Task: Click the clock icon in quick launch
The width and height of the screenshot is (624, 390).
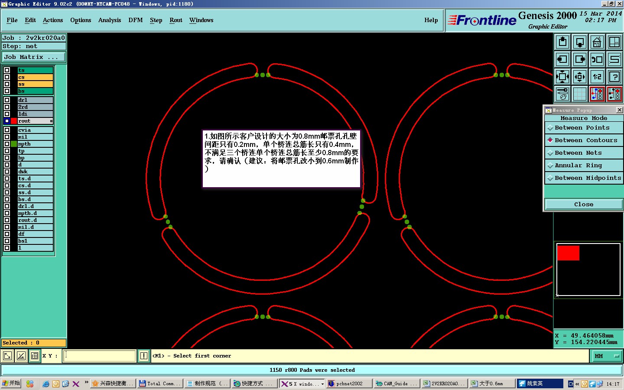Action: pyautogui.click(x=56, y=384)
